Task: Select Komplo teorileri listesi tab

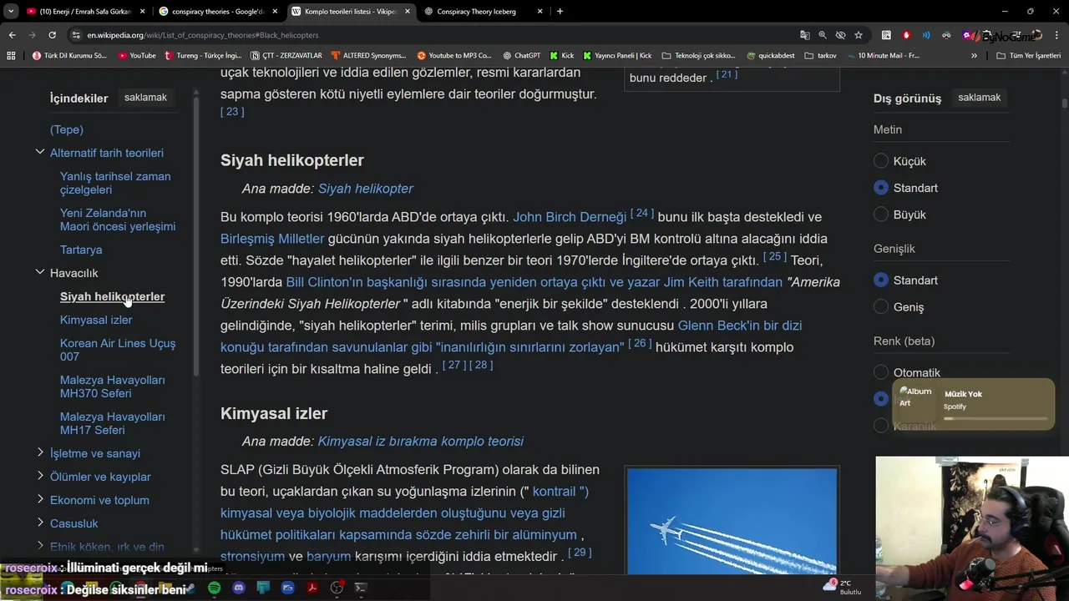Action: click(x=350, y=12)
